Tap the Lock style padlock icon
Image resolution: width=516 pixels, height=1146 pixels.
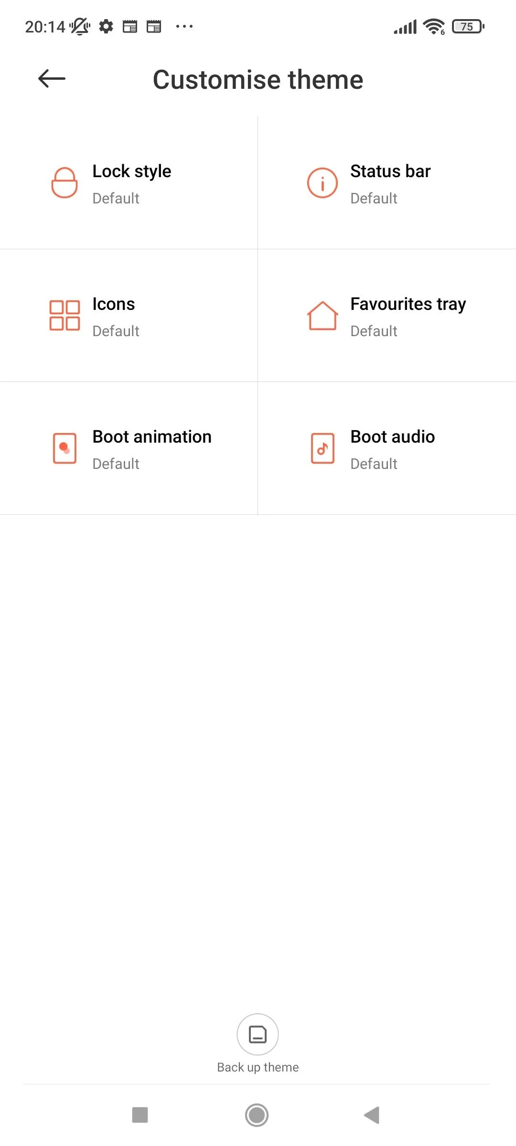(64, 183)
